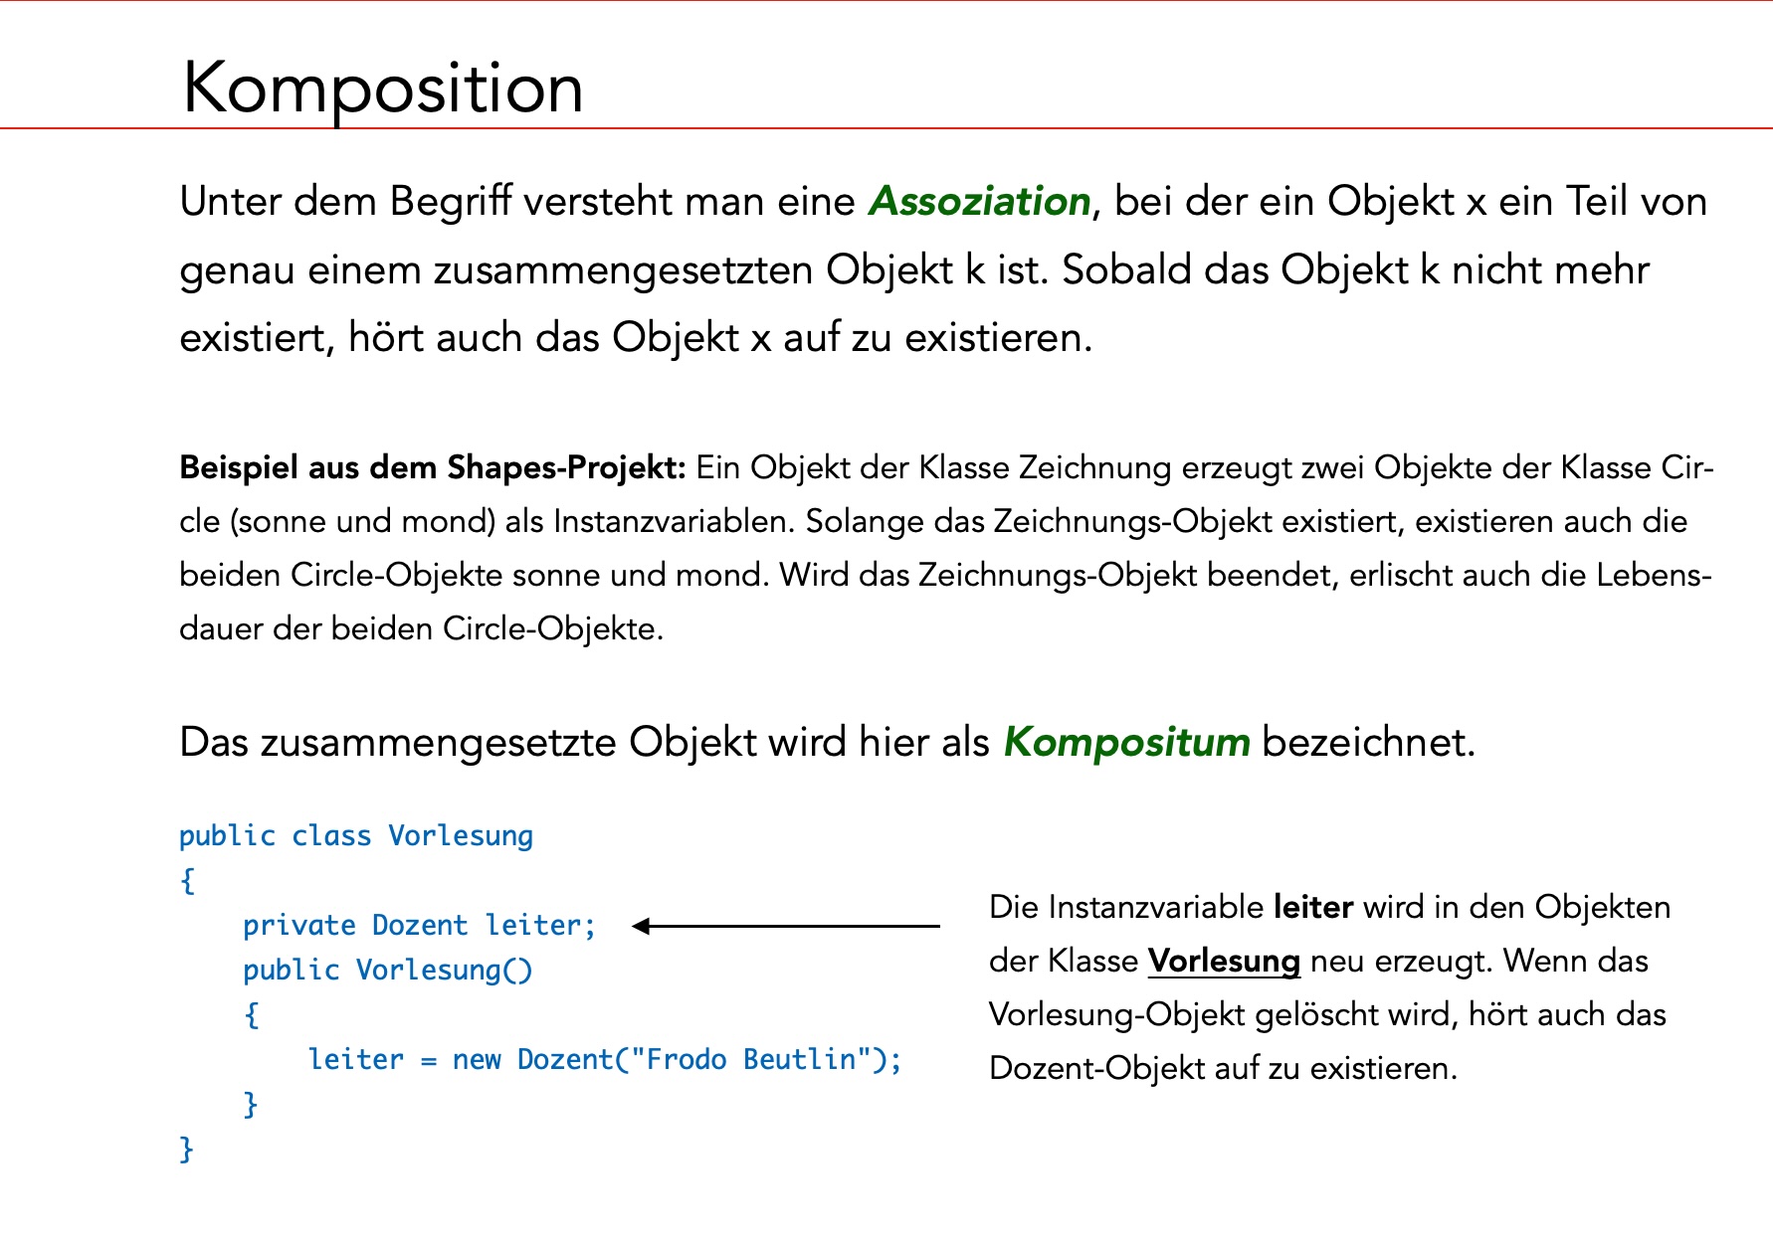Click the green "Assoziation" term
1773x1243 pixels.
click(980, 202)
